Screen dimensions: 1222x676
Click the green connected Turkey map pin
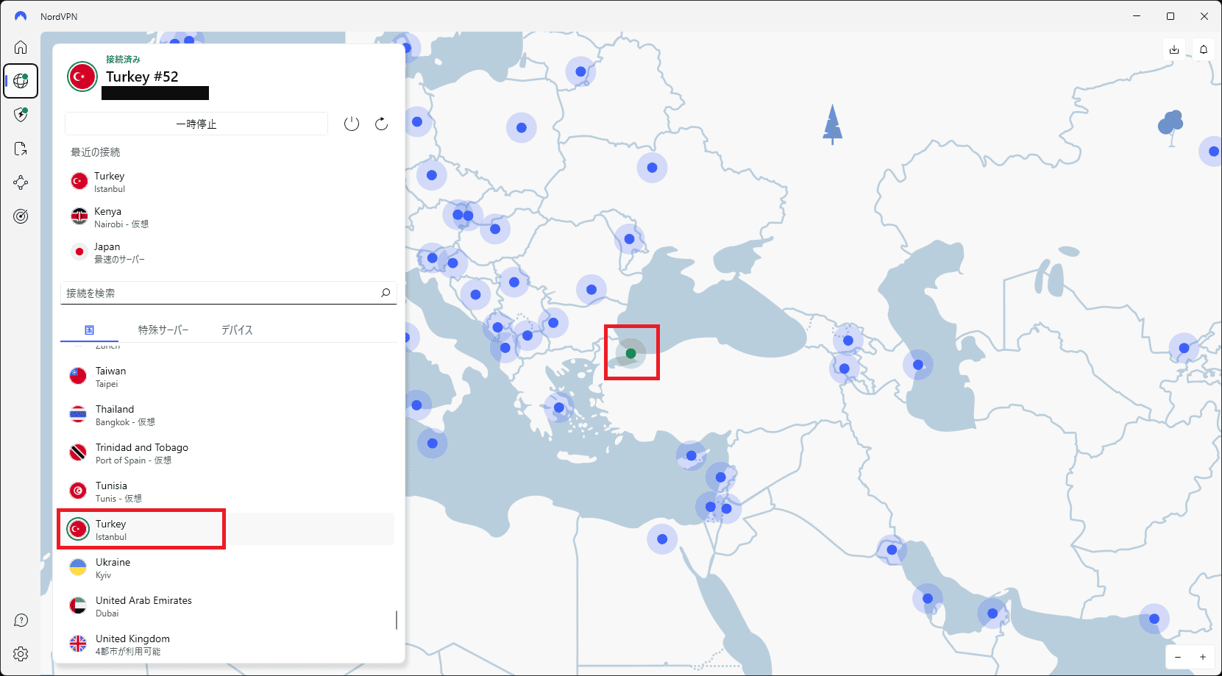click(630, 354)
